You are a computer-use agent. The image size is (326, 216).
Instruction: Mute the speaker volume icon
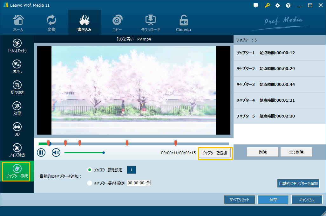[56, 153]
